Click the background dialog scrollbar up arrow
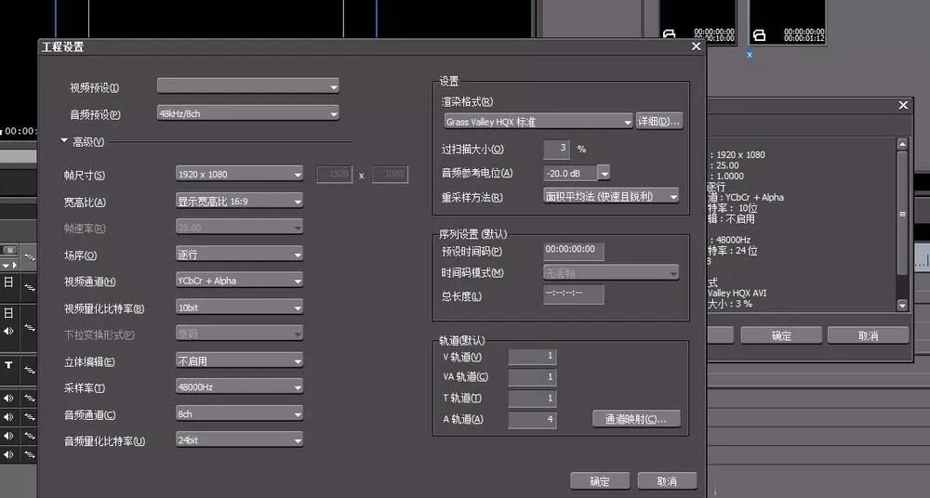930x498 pixels. tap(902, 144)
